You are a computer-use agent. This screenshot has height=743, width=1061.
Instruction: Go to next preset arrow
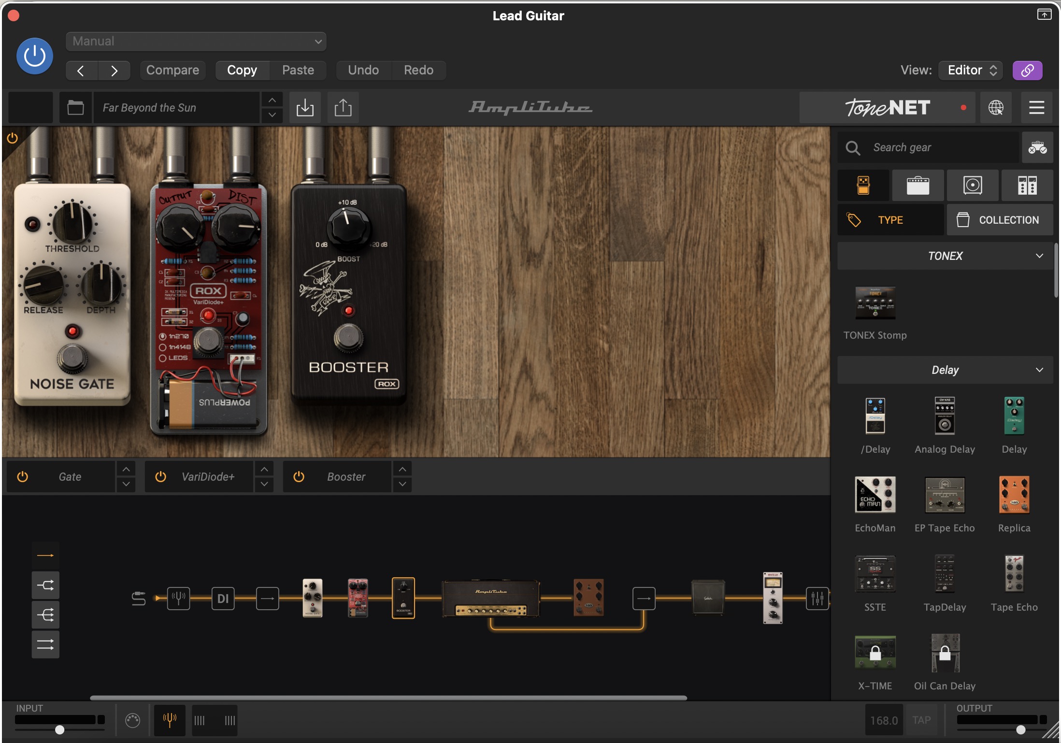114,71
